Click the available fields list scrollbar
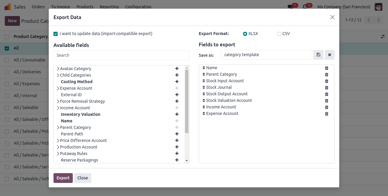Screen dimensions: 388x196 [x=187, y=101]
